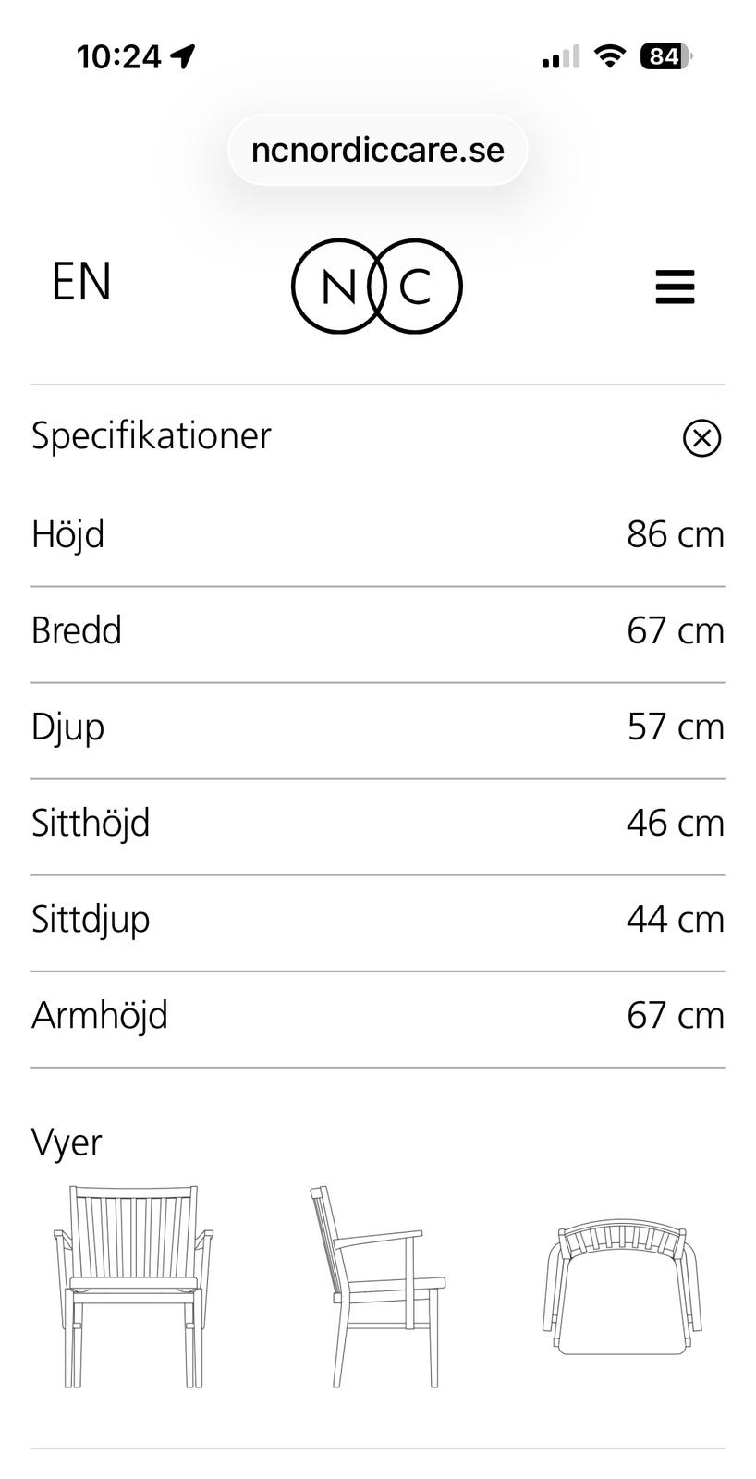Open the side view chair drawing
Image resolution: width=756 pixels, height=1479 pixels.
click(x=377, y=1286)
